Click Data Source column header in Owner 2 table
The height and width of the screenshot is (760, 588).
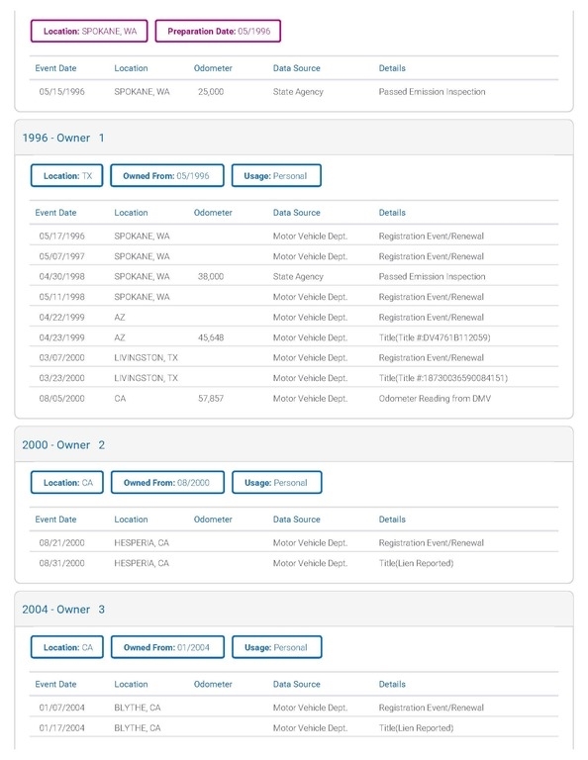(297, 520)
